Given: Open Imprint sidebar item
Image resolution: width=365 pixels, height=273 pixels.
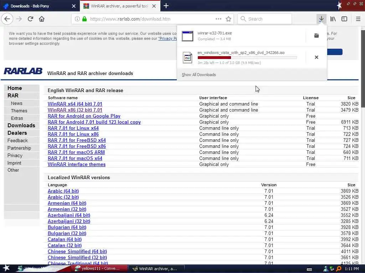Looking at the screenshot, I should pyautogui.click(x=14, y=163).
